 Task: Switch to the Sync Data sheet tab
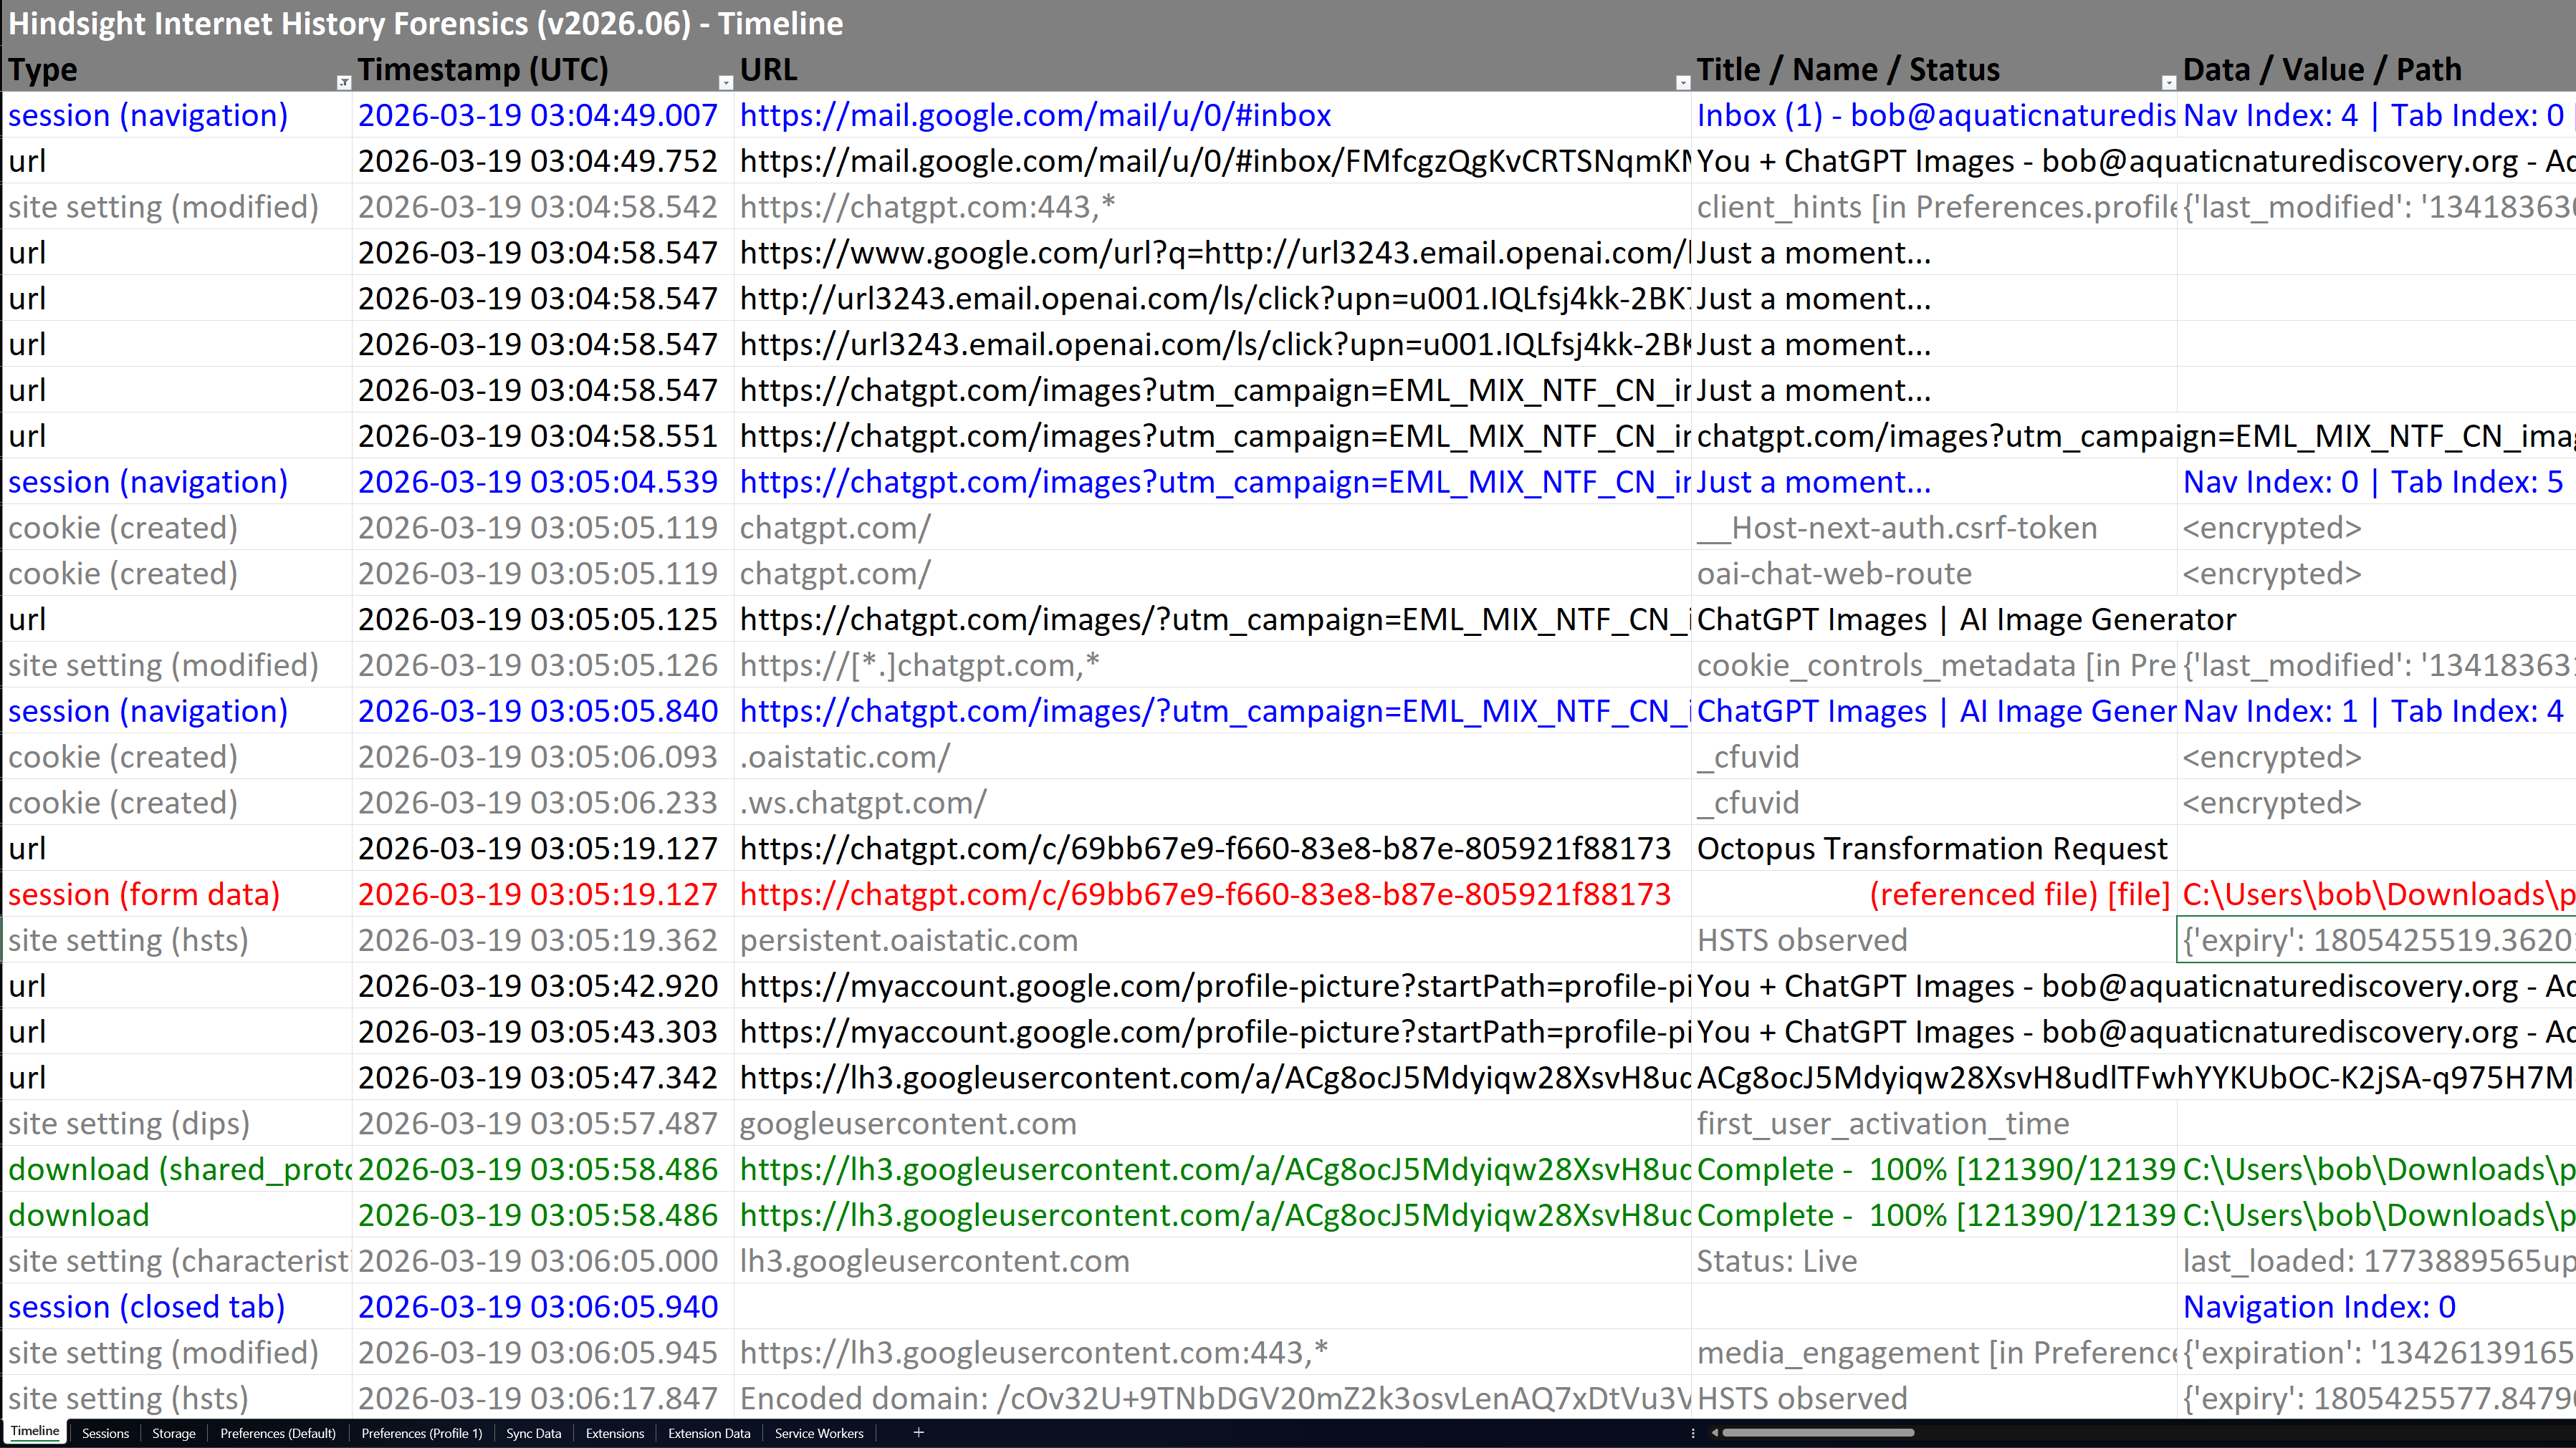[533, 1432]
